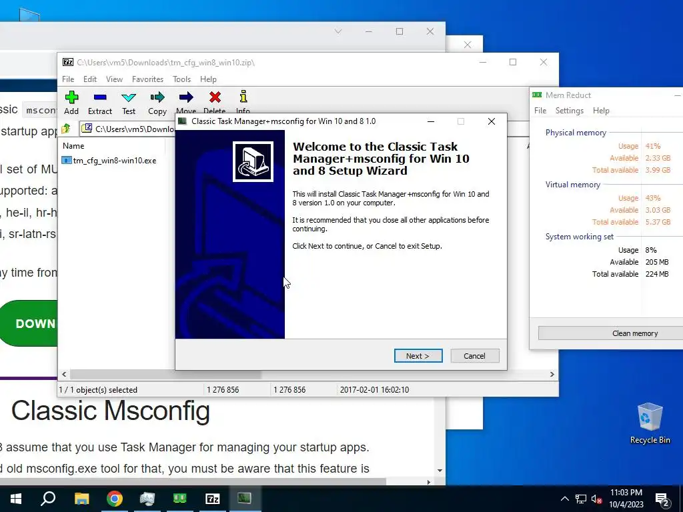This screenshot has height=512, width=683.
Task: Click Next in the Setup Wizard
Action: [x=418, y=356]
